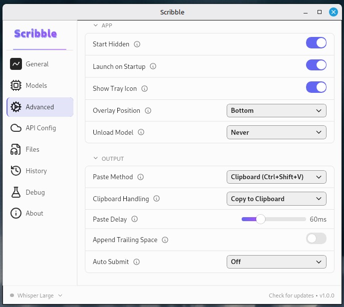The image size is (344, 307).
Task: Open the History clock icon
Action: [x=16, y=171]
